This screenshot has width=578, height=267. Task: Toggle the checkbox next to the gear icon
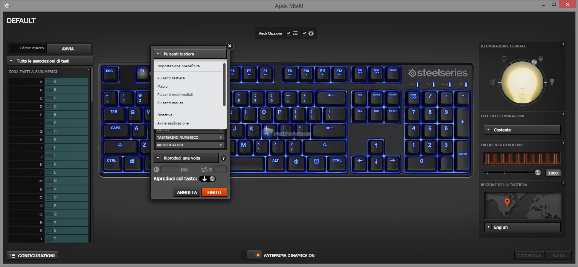[x=304, y=33]
